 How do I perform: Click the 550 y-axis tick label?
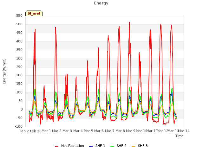(x=19, y=16)
